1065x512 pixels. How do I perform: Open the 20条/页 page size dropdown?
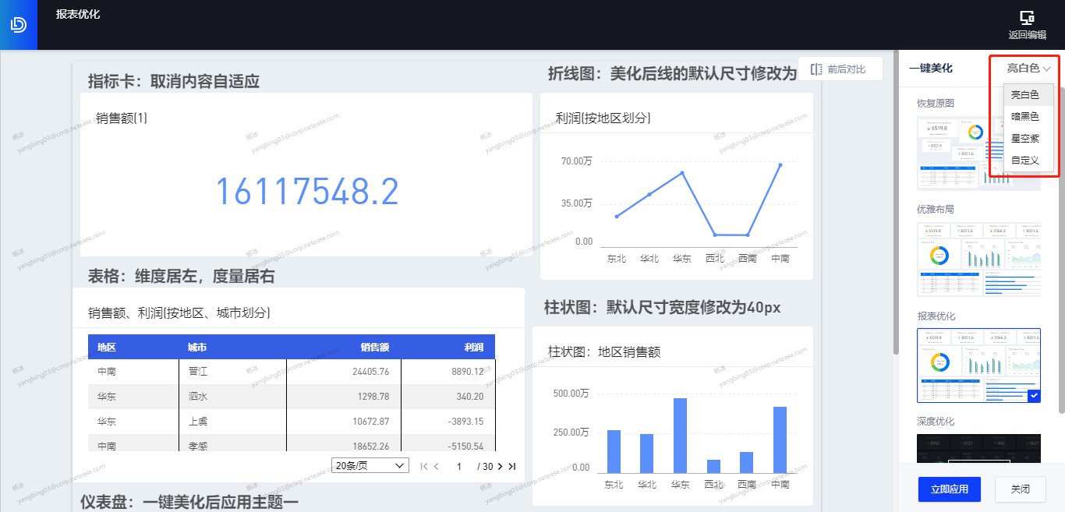[370, 465]
